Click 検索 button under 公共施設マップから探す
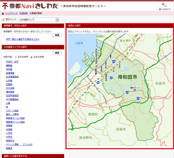The height and width of the screenshot is (158, 174). coord(57,53)
